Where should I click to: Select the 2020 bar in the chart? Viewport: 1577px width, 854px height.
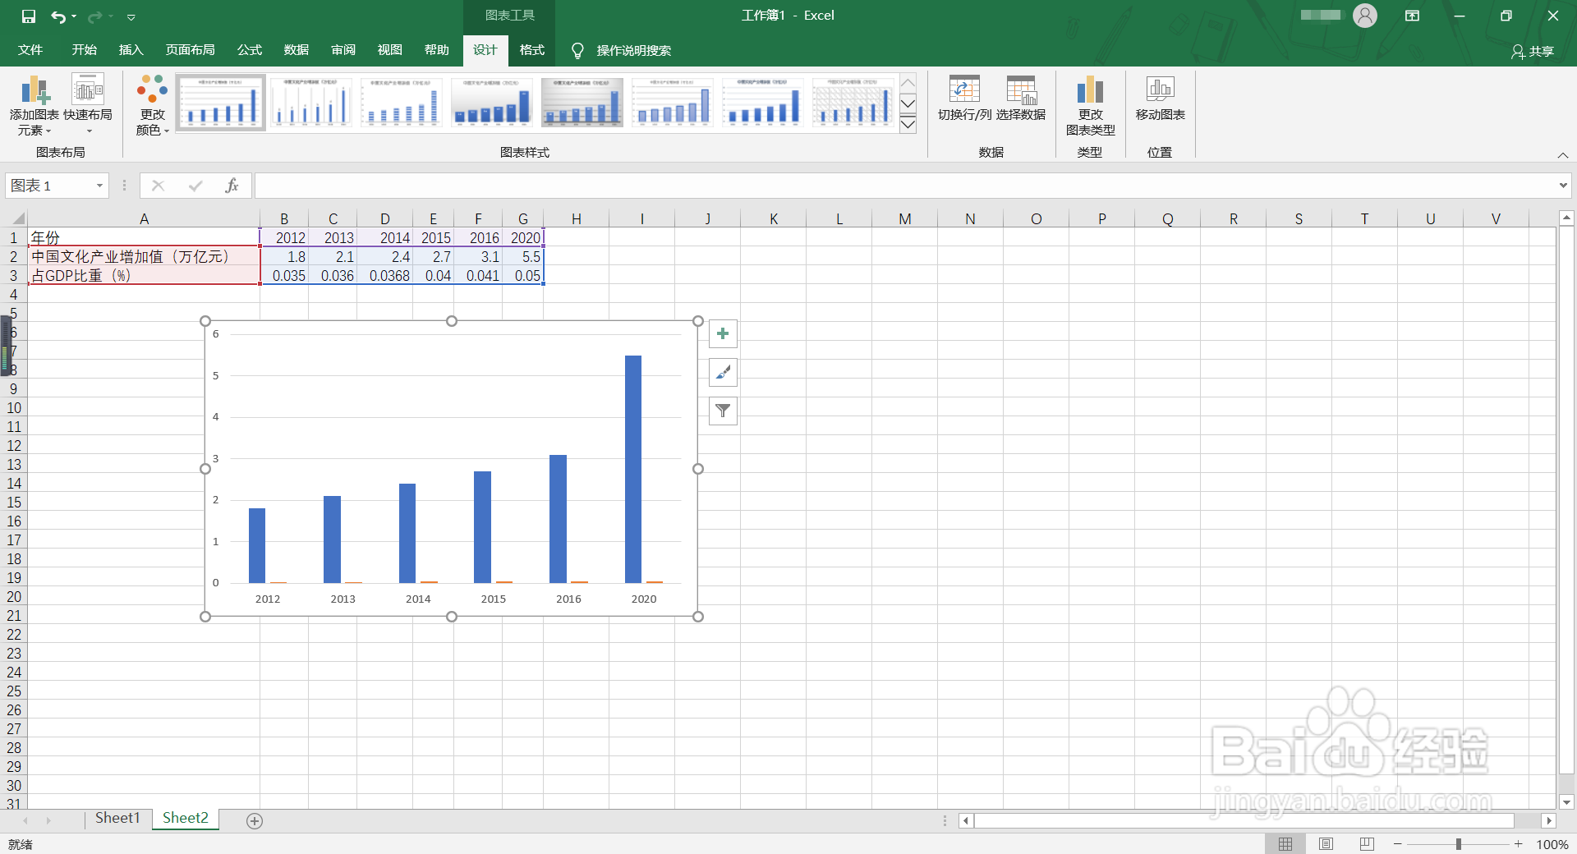[633, 469]
